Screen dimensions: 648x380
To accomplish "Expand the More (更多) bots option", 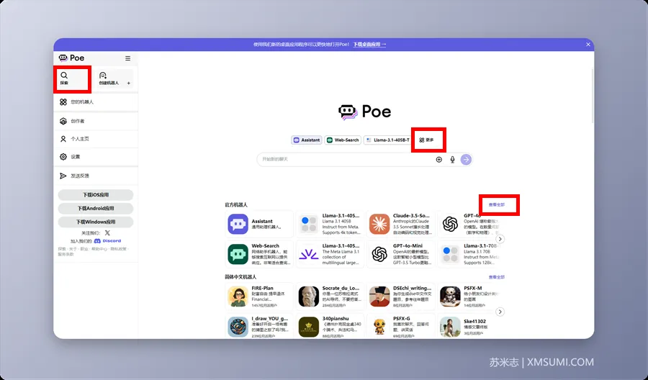I will tap(426, 140).
